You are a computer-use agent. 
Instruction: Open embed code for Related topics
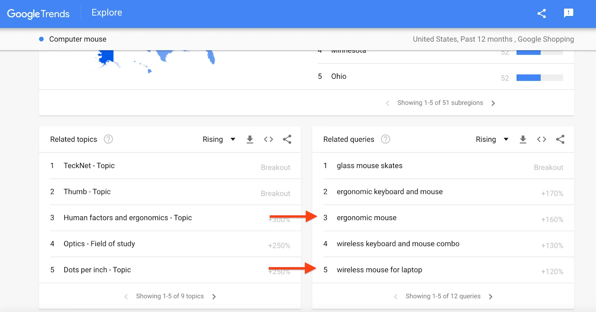pos(269,139)
